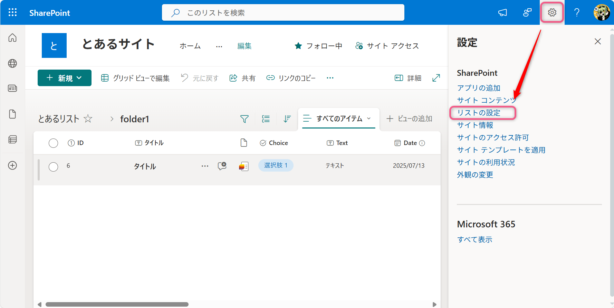This screenshot has width=614, height=308.
Task: Click とあるリスト breadcrumb
Action: coord(59,119)
